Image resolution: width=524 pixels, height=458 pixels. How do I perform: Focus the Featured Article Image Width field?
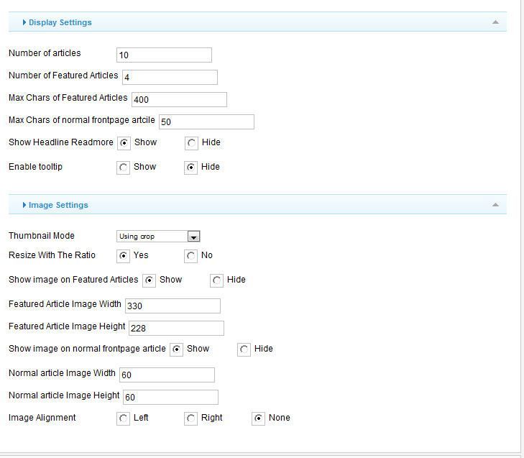click(x=173, y=306)
